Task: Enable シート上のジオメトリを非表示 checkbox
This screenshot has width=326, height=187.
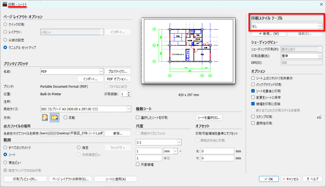Action: coord(253,78)
